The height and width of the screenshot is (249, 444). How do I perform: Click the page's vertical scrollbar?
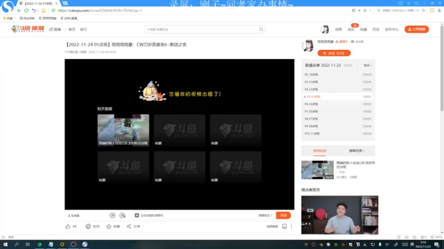coord(442,68)
